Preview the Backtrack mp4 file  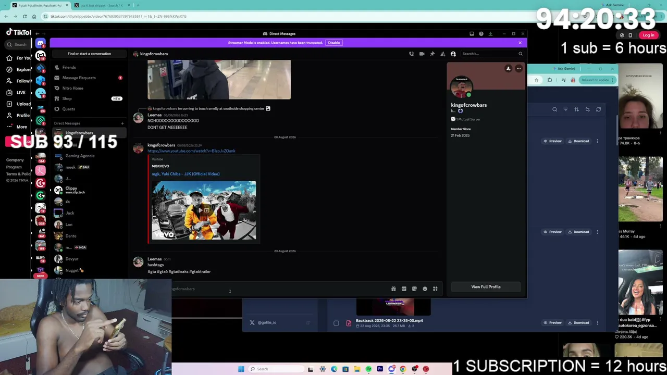click(552, 322)
